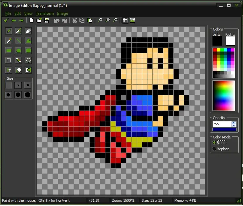Select the Ellipse shape tool
The image size is (243, 206).
tap(18, 51)
